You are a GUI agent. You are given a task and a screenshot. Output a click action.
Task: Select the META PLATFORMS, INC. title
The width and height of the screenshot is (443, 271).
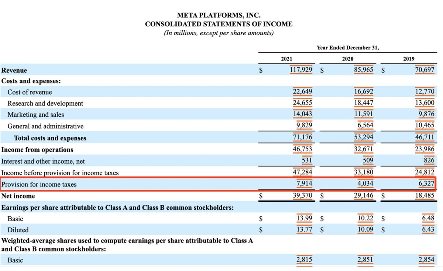pyautogui.click(x=219, y=16)
